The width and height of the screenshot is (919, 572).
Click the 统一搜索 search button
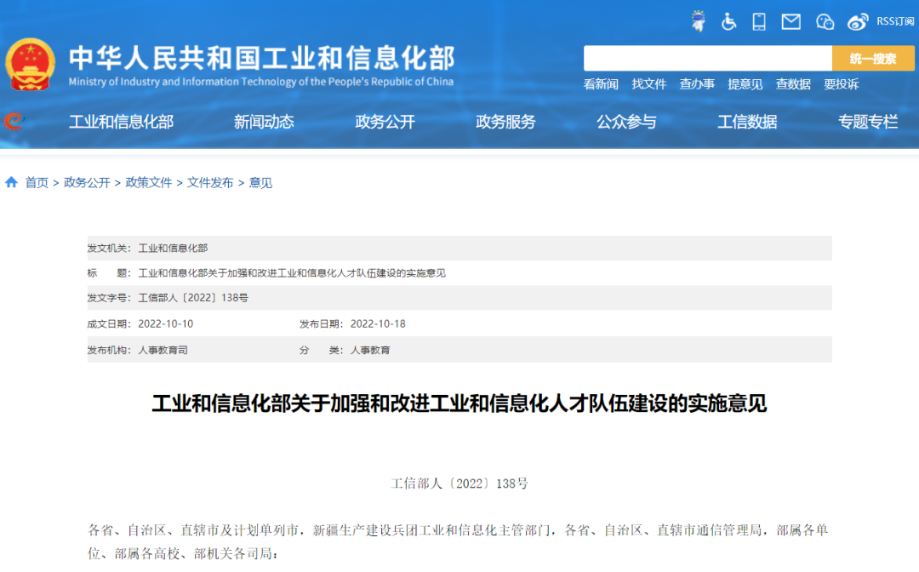point(873,58)
